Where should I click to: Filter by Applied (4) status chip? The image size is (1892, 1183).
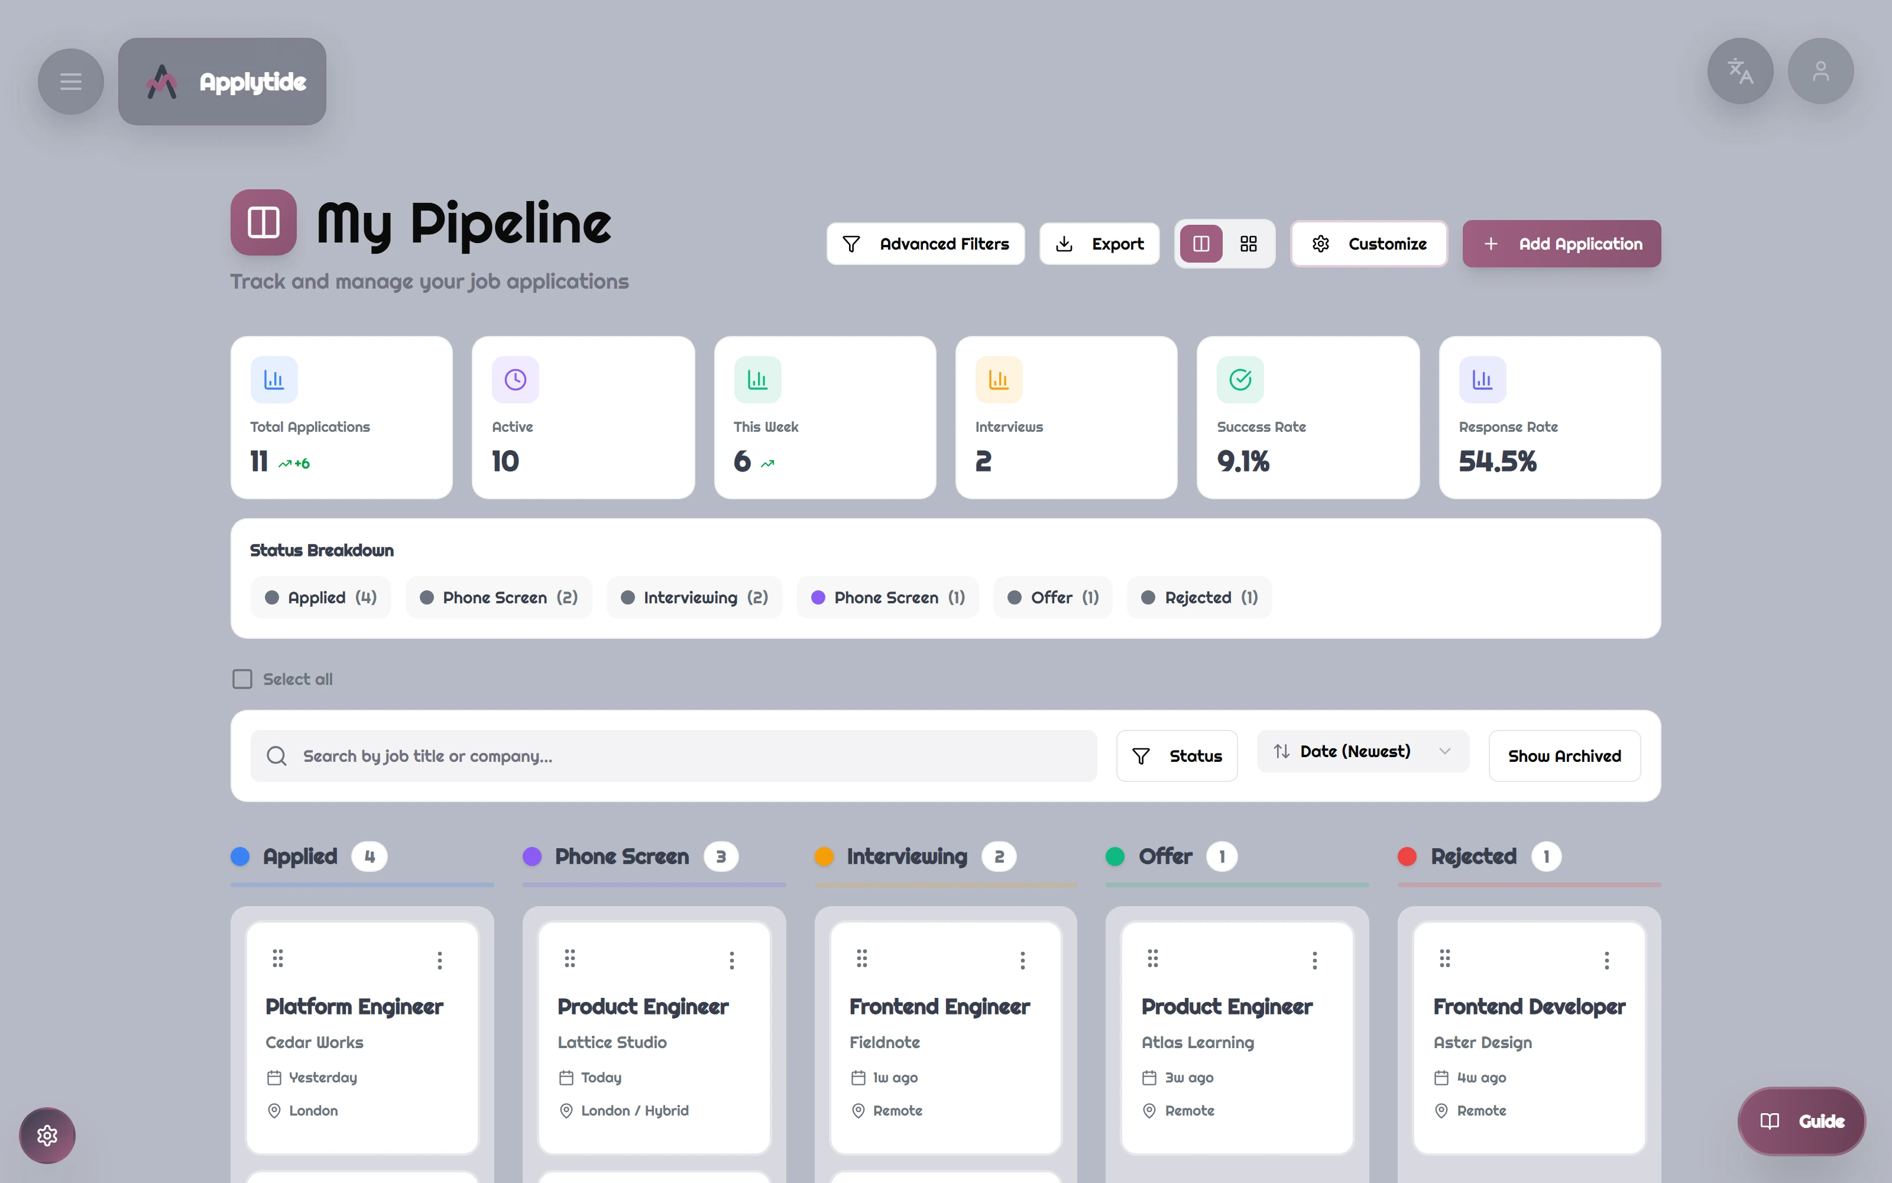click(x=320, y=598)
